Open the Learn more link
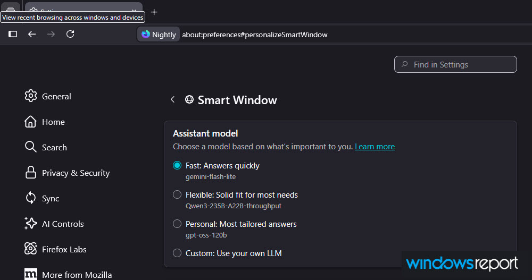This screenshot has width=532, height=280. pyautogui.click(x=375, y=147)
